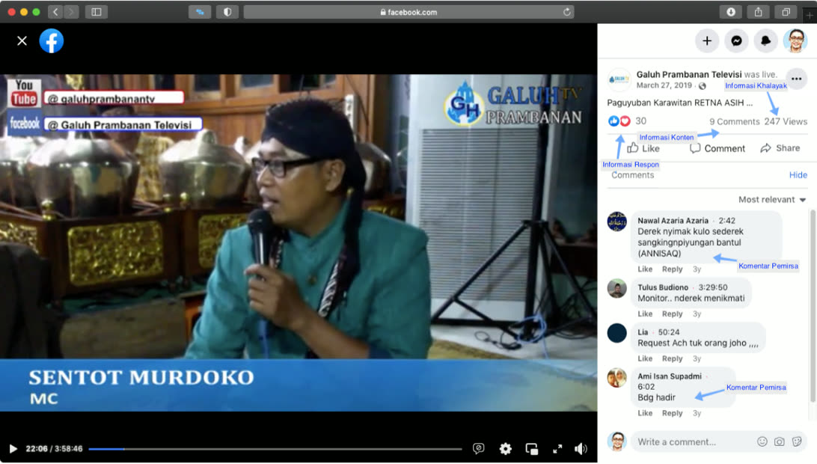Open Messenger

click(736, 40)
